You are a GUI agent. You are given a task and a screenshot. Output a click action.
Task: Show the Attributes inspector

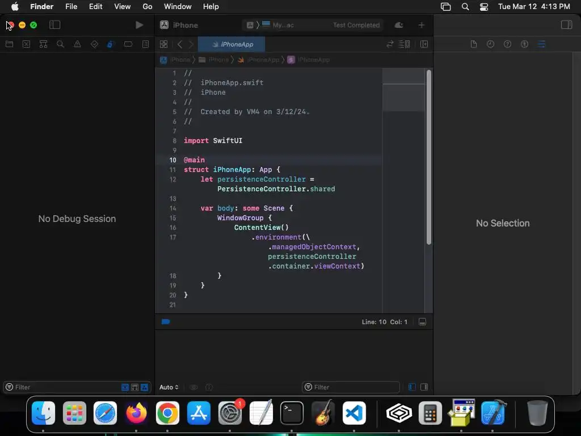pos(541,44)
